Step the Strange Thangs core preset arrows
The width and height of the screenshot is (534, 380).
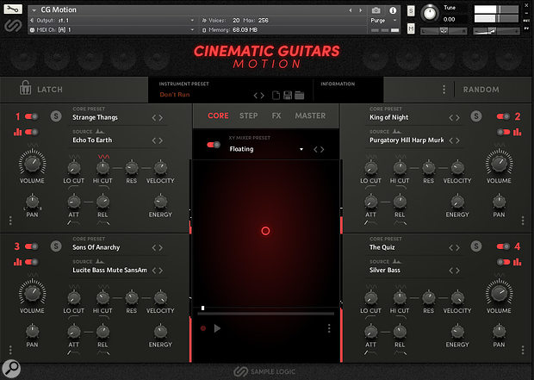(x=158, y=117)
